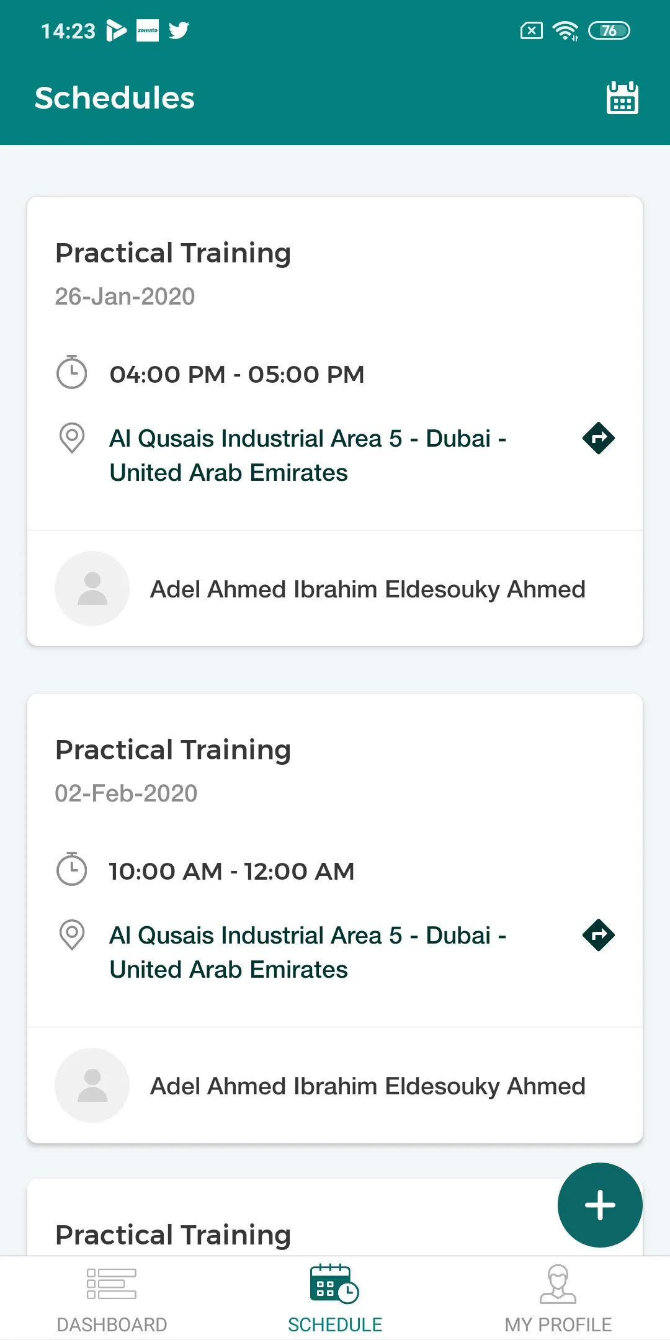Open Al Qusais address link in second card

pos(308,952)
